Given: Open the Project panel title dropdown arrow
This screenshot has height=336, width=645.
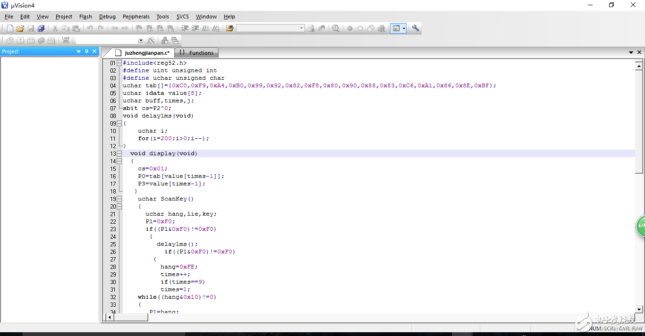Looking at the screenshot, I should click(79, 51).
